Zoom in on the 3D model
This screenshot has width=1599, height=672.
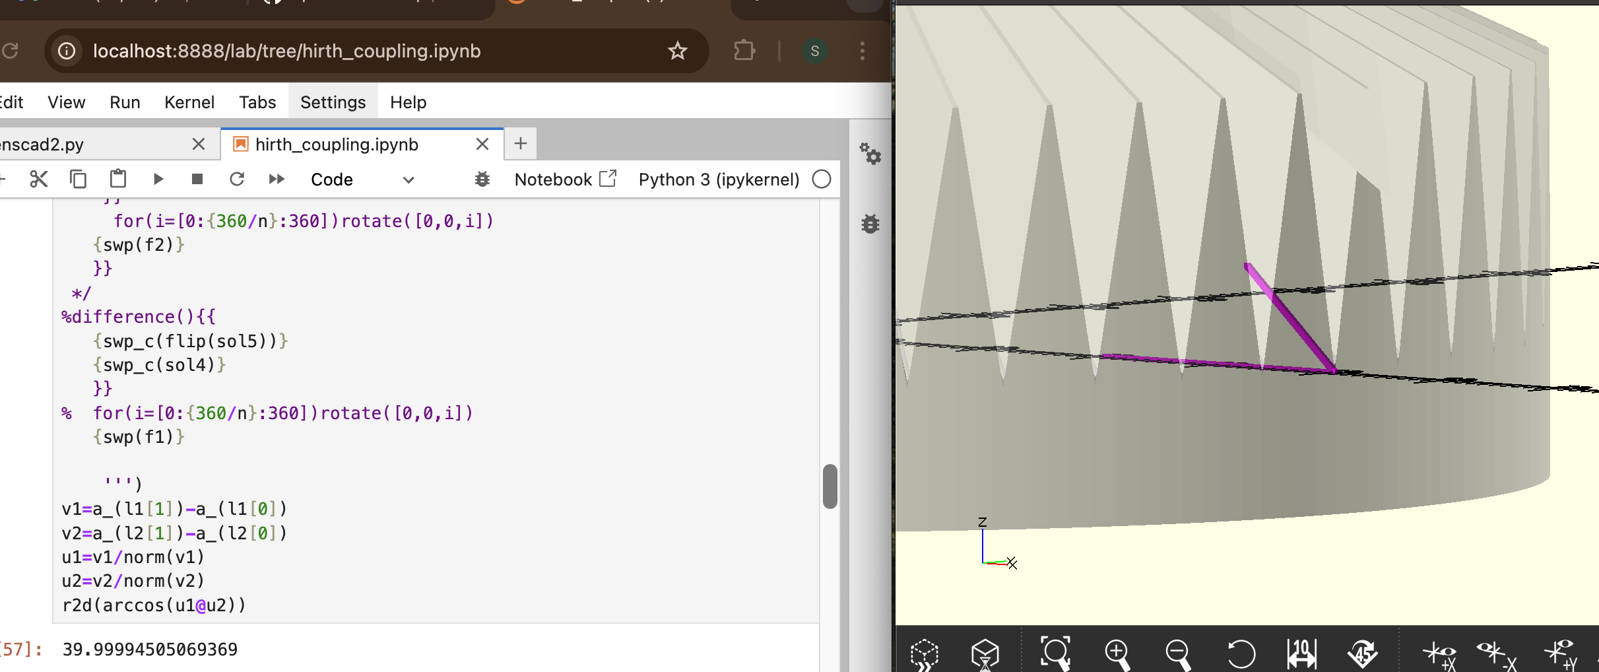pos(1117,654)
